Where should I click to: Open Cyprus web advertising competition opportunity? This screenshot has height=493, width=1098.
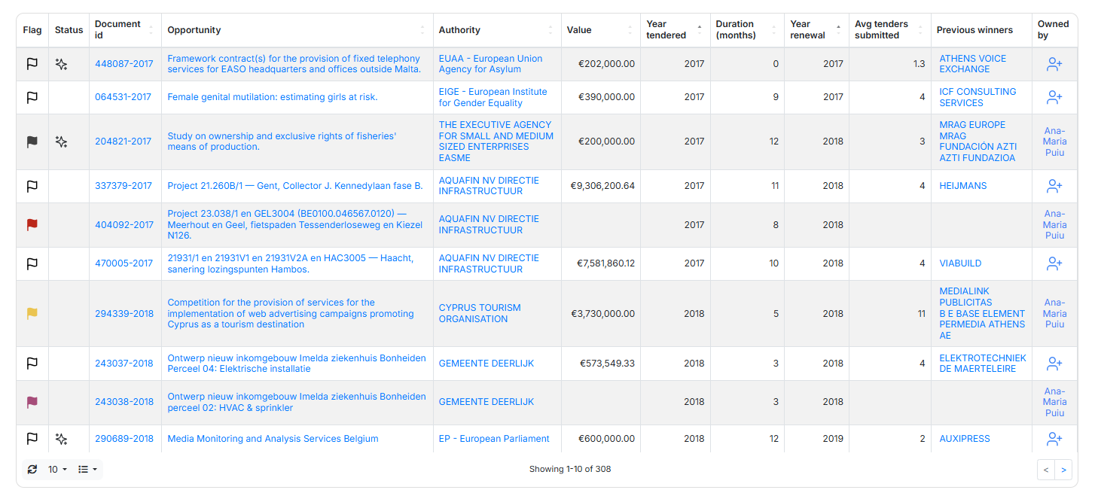291,314
